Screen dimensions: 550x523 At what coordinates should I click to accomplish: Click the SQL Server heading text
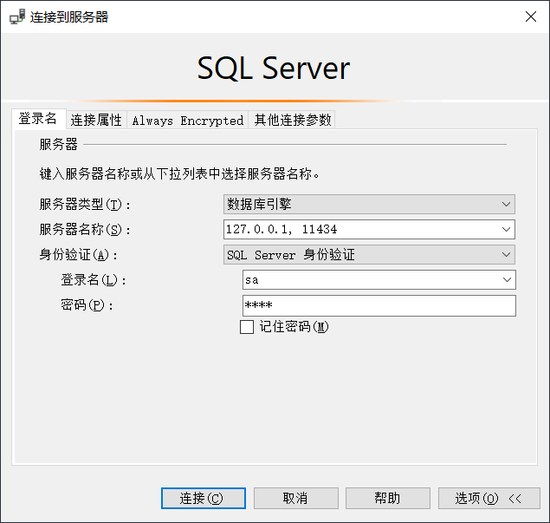click(273, 68)
